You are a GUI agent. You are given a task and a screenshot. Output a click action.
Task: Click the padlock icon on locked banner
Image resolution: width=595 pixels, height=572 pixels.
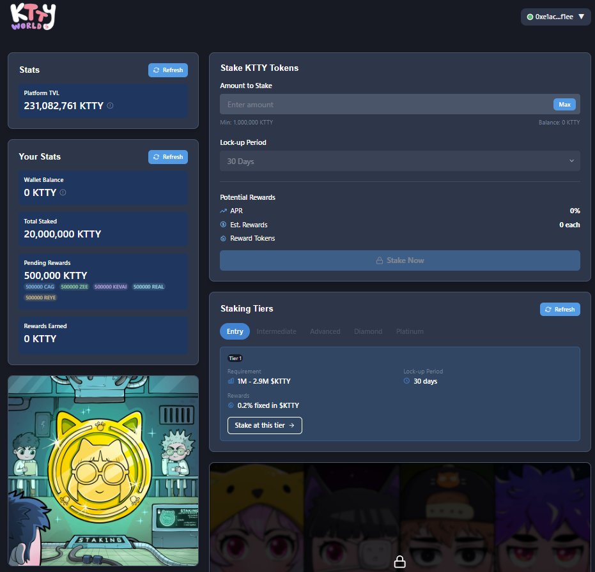pos(399,561)
